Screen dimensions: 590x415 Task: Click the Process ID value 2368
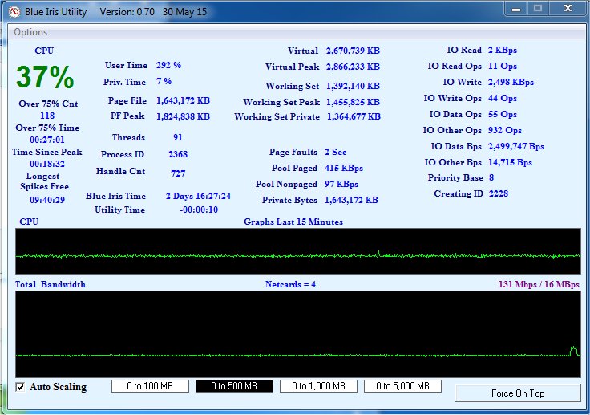click(178, 154)
